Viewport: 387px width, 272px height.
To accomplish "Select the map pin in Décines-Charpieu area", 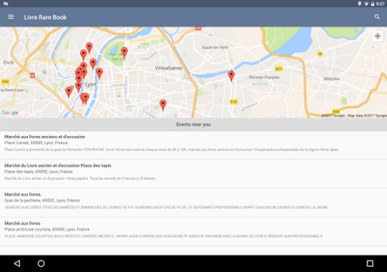I will pos(231,75).
